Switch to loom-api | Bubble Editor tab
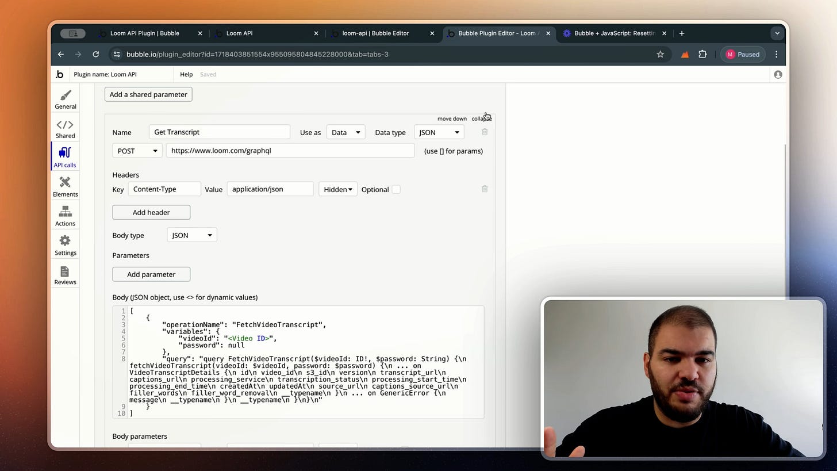 click(x=375, y=33)
